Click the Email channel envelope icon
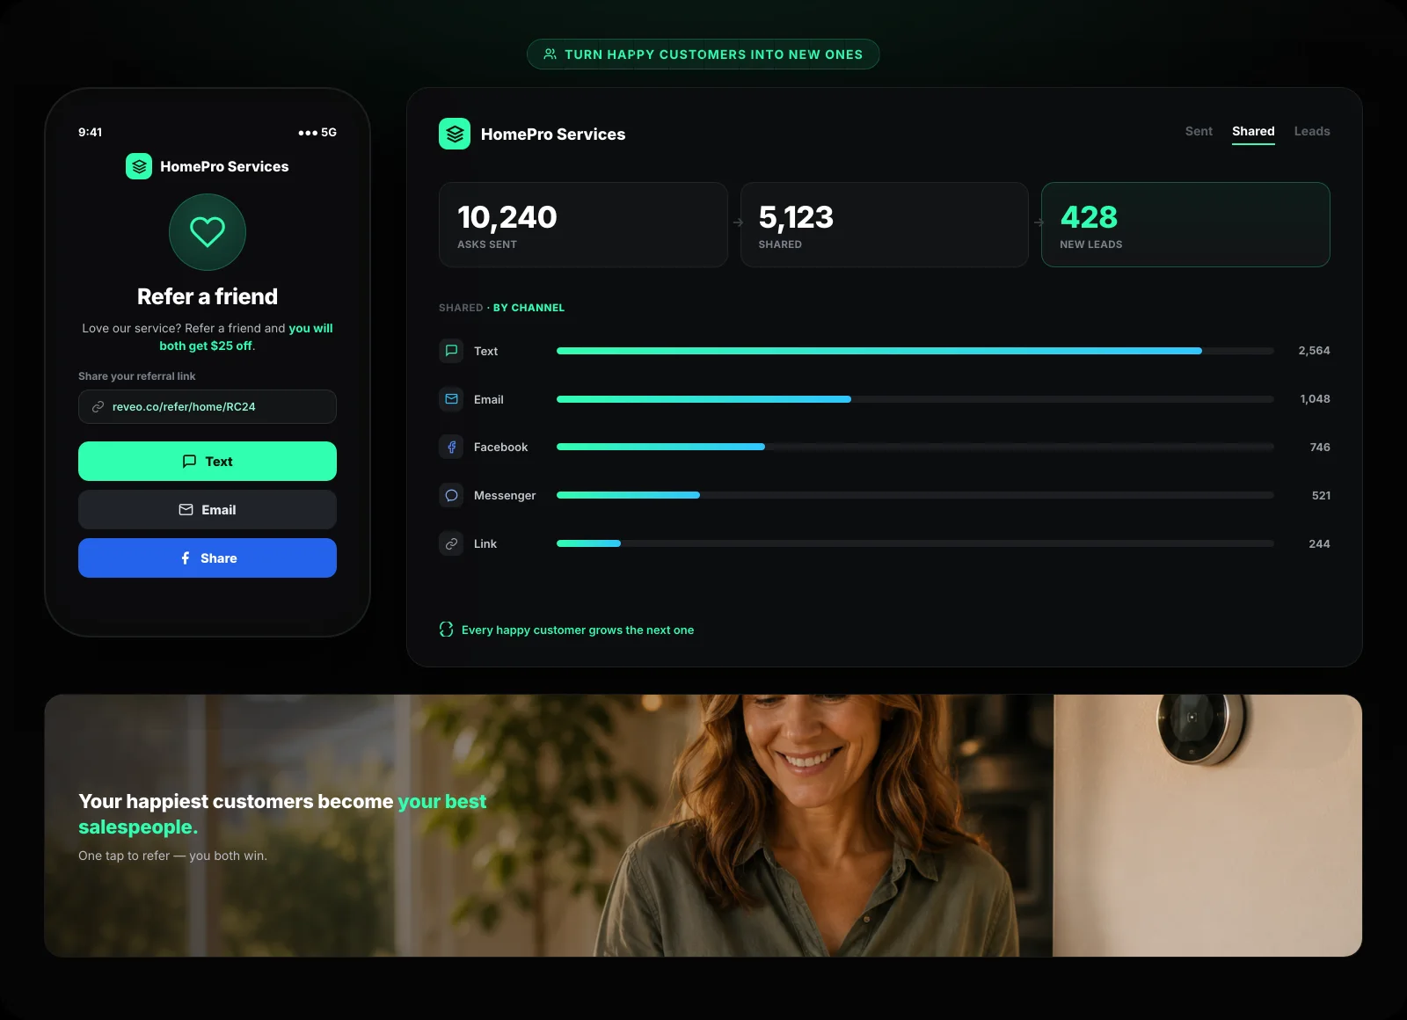This screenshot has width=1407, height=1020. pyautogui.click(x=451, y=399)
